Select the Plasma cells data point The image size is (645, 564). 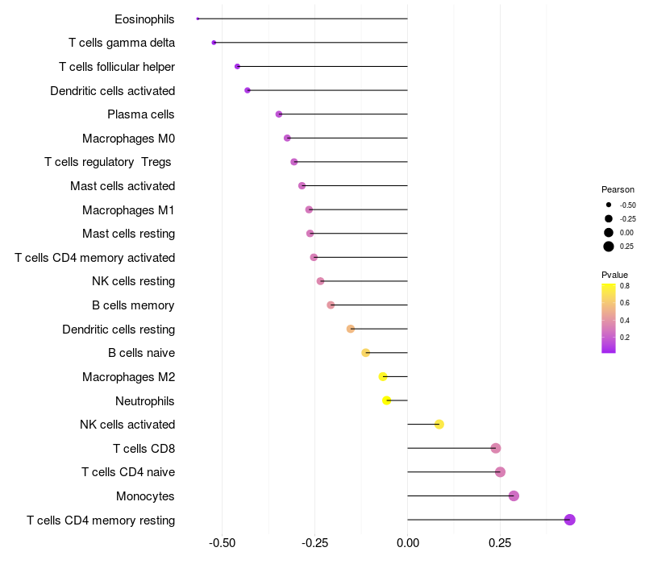pos(279,114)
